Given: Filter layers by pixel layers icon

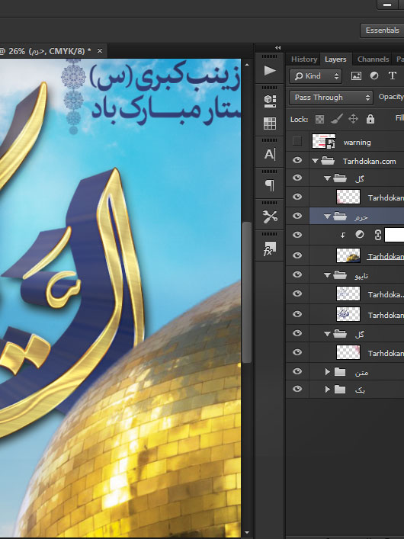Looking at the screenshot, I should tap(356, 76).
